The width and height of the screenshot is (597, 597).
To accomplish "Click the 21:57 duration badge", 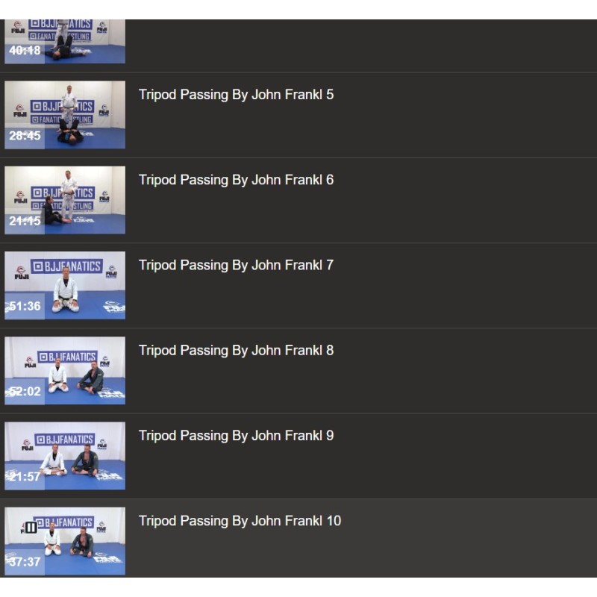I will [25, 477].
